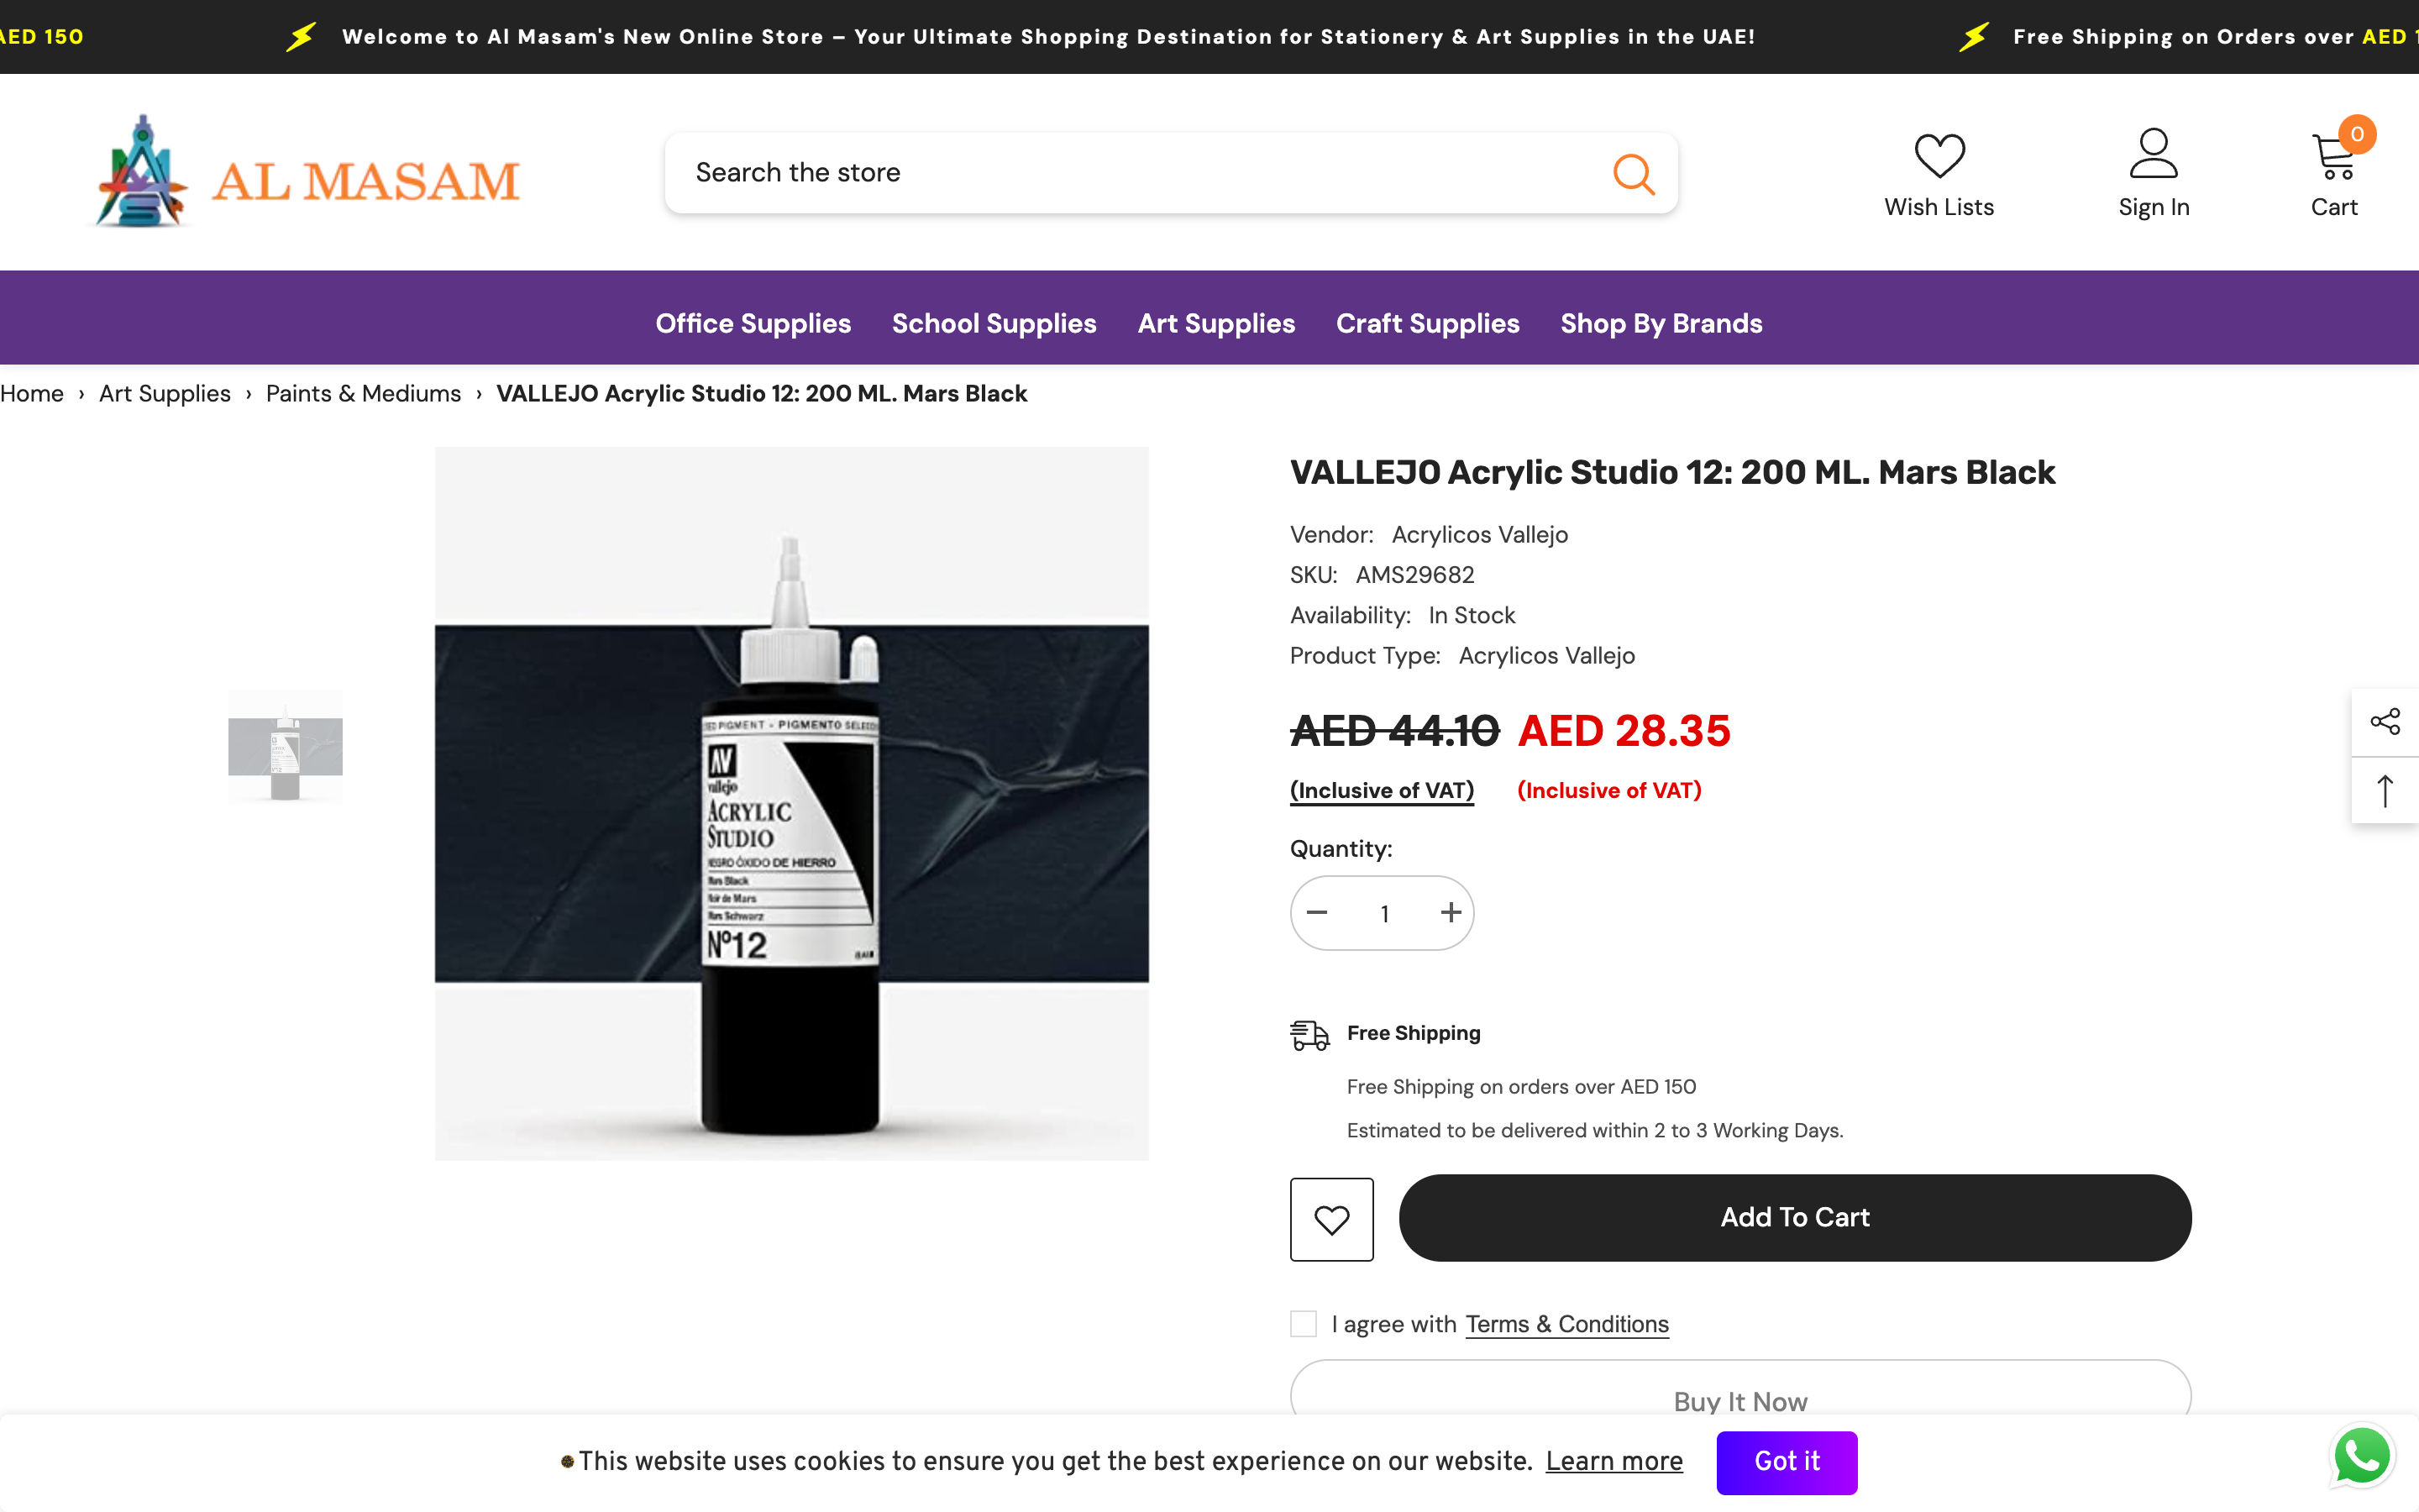Screen dimensions: 2419x1512
Task: Add item to wishlist with the heart button
Action: click(x=1331, y=1218)
